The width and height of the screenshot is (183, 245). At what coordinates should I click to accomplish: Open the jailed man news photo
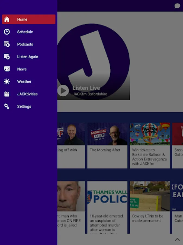(x=71, y=196)
